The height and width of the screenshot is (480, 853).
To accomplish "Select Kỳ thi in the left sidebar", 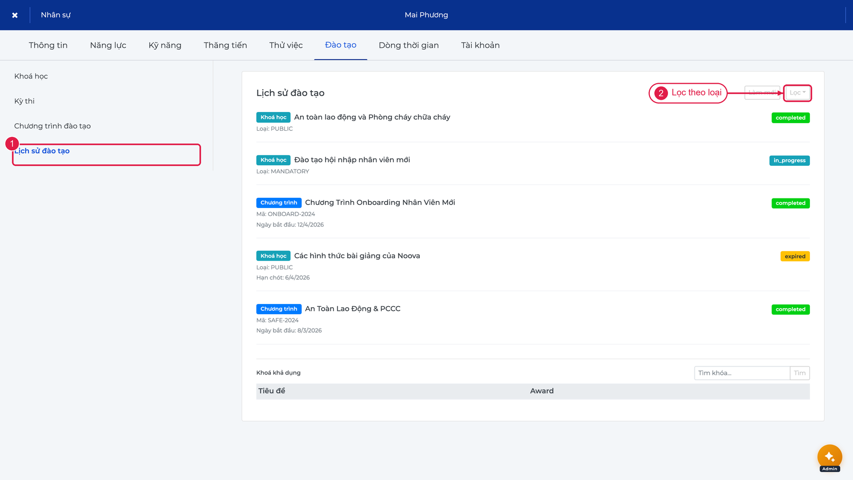I will (x=25, y=101).
